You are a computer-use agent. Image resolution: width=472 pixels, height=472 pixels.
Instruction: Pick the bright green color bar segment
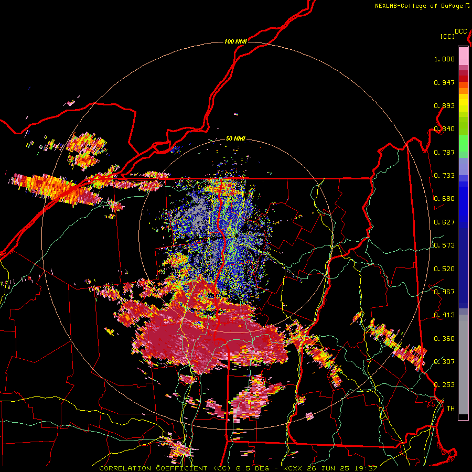click(x=463, y=143)
